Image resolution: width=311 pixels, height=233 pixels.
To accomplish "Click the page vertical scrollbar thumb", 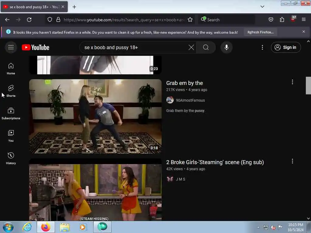I will coord(308,86).
